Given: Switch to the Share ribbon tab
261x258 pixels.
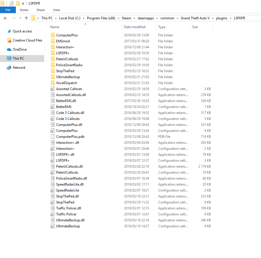Looking at the screenshot, I should pyautogui.click(x=41, y=10).
